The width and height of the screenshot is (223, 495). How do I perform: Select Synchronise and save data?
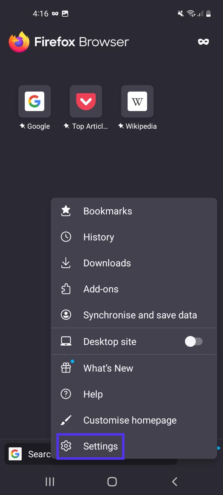pyautogui.click(x=140, y=315)
